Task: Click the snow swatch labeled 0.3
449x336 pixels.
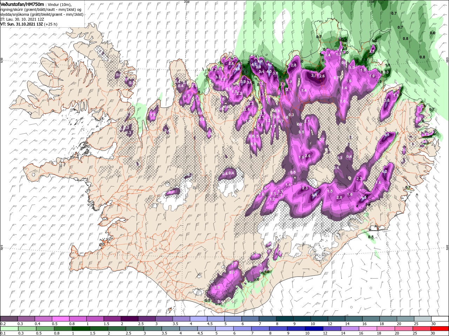Action: (26, 319)
